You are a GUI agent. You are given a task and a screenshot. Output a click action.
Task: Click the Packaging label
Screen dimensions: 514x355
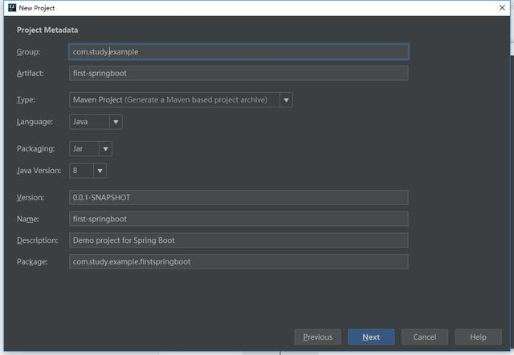35,149
